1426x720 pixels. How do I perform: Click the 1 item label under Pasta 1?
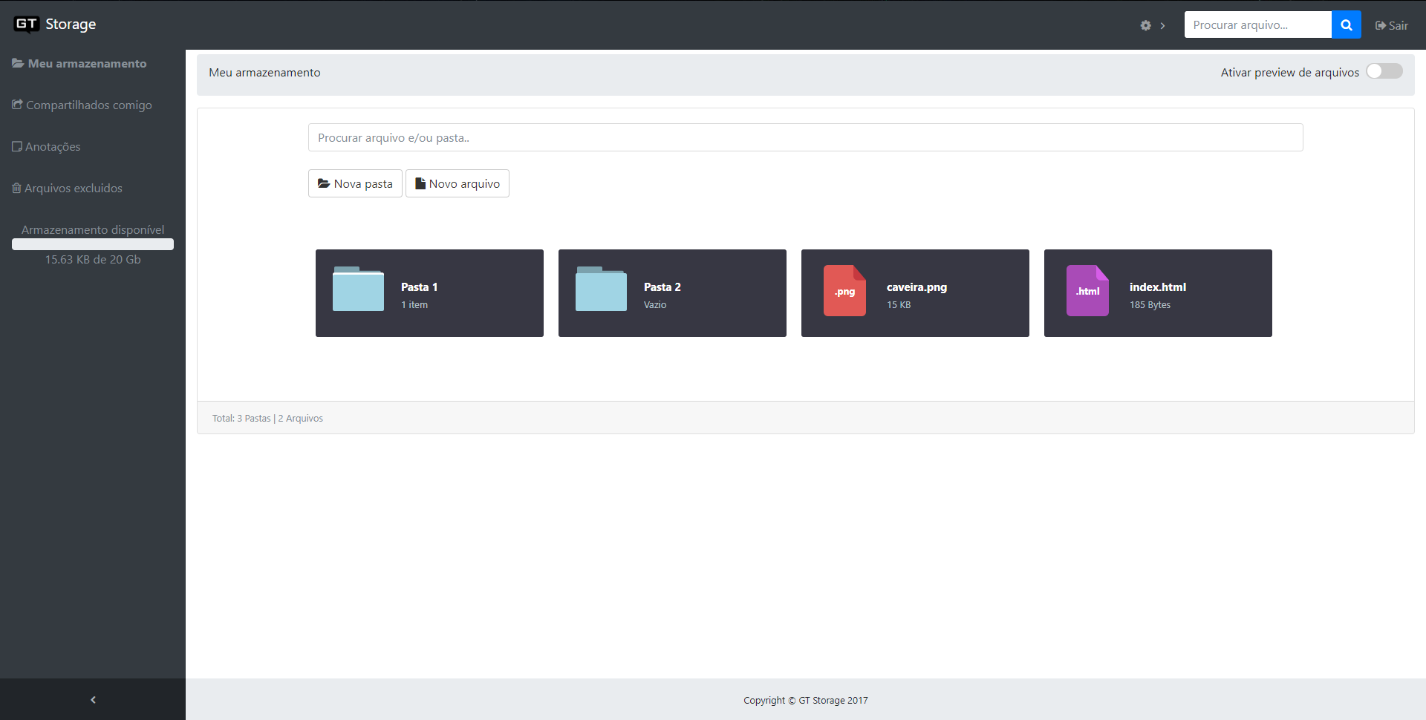point(414,304)
